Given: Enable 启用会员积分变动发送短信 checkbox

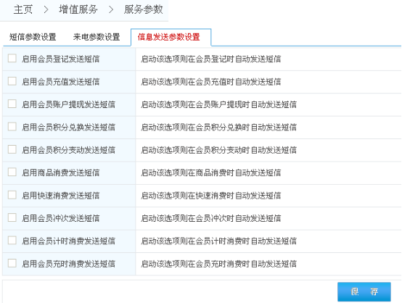Looking at the screenshot, I should [x=12, y=149].
